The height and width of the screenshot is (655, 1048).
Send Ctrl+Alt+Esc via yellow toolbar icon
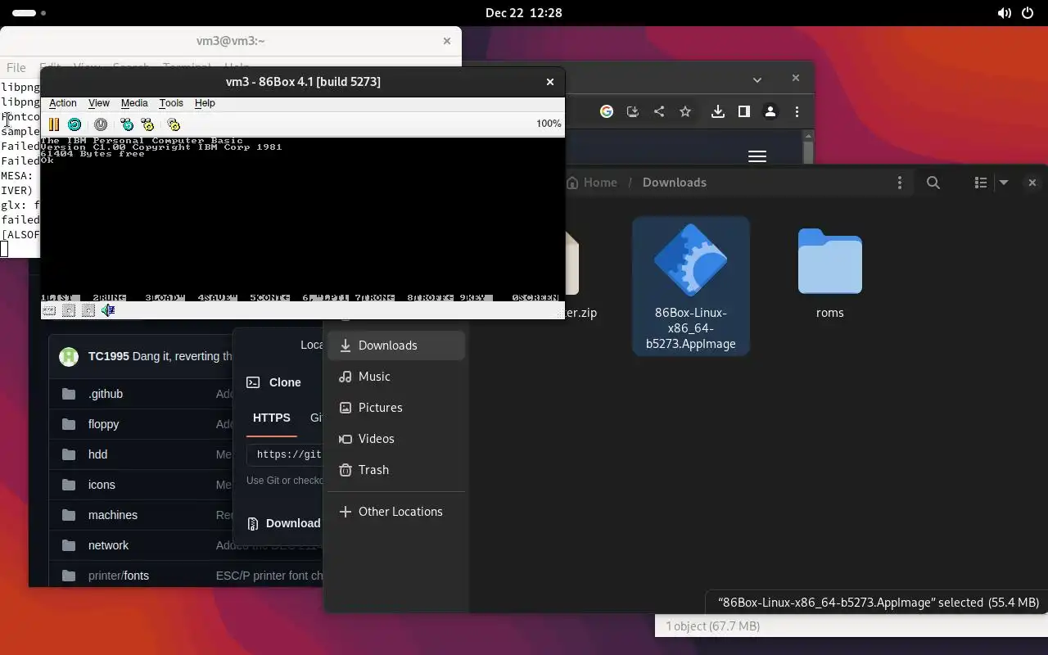147,124
